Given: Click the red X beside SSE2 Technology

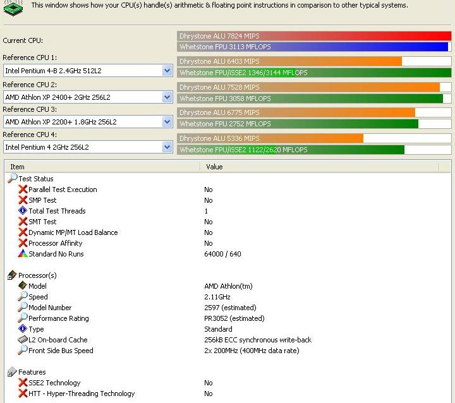Looking at the screenshot, I should [23, 383].
